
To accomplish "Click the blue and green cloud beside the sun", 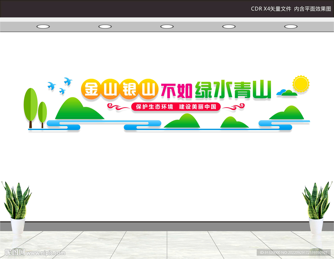I will point(287,93).
